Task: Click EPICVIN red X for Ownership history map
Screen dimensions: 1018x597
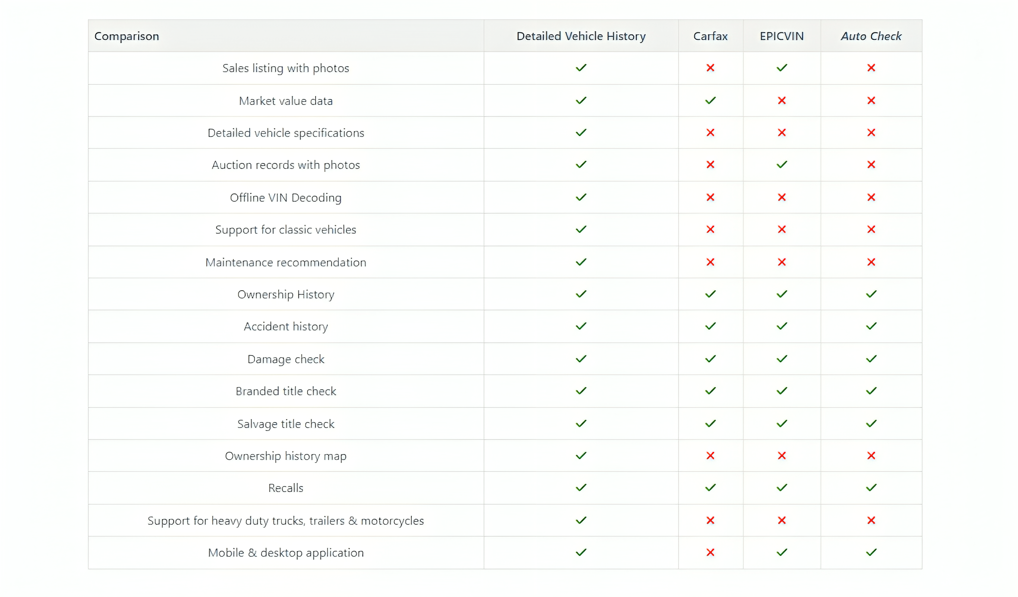Action: (782, 456)
